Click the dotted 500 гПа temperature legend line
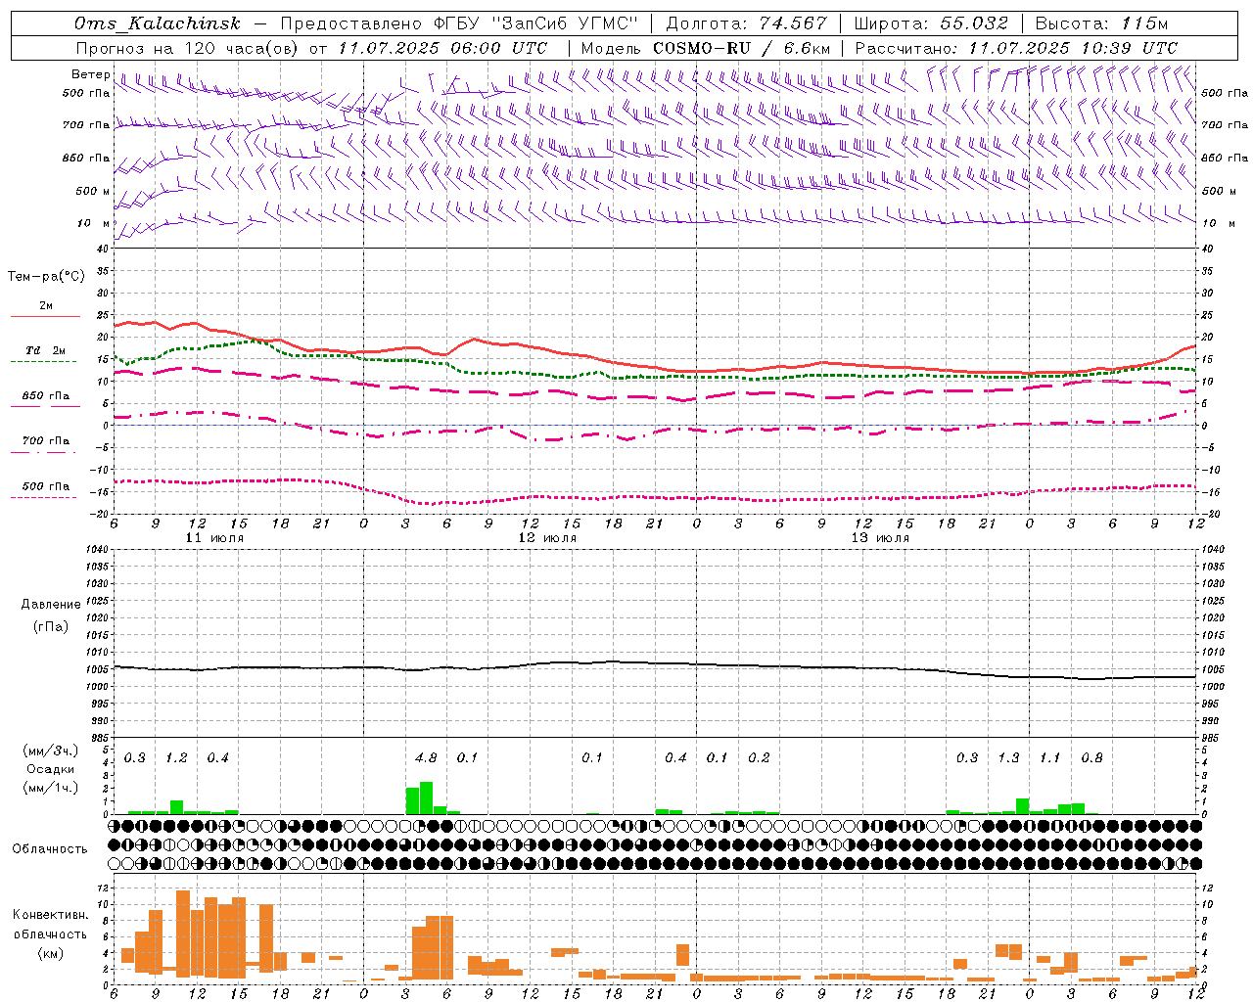The width and height of the screenshot is (1253, 1002). (43, 497)
